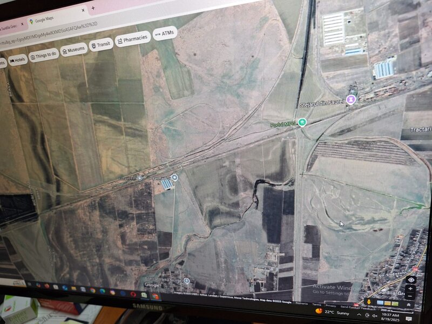Activate Street View Pegman
This screenshot has width=432, height=324.
point(369,301)
